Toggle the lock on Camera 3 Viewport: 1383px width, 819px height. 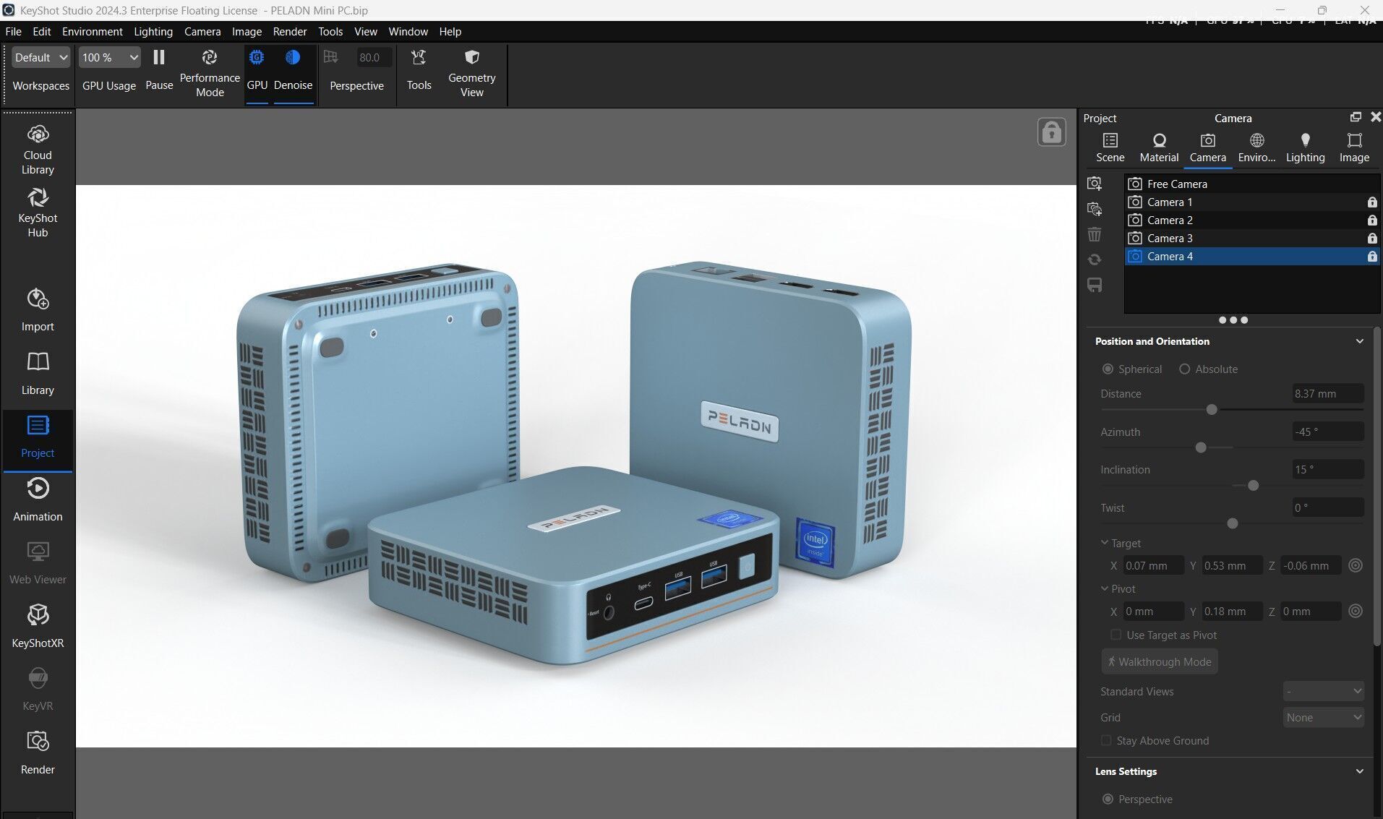1371,239
